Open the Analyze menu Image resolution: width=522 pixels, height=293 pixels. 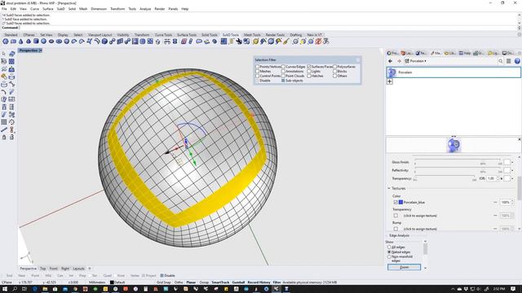pyautogui.click(x=145, y=9)
